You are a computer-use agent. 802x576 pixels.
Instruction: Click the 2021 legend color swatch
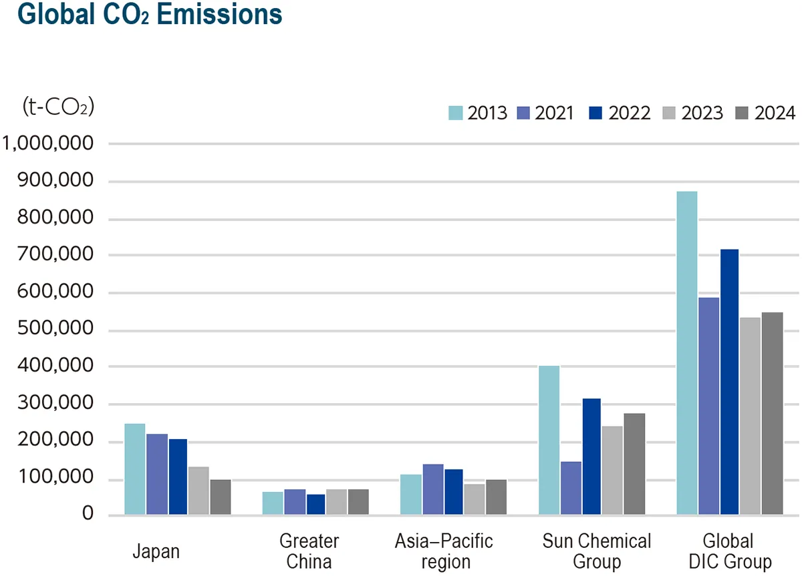pos(523,112)
